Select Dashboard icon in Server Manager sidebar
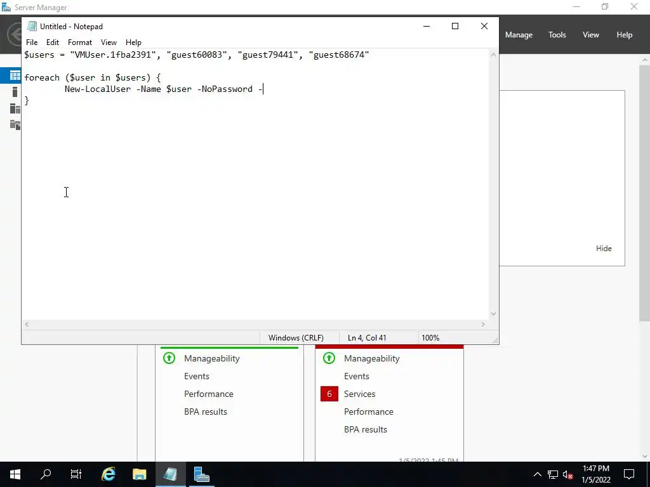The image size is (650, 487). pos(15,75)
